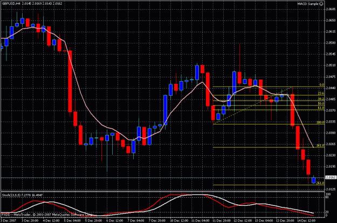Select the Fibonacci 38.2 level label
The width and height of the screenshot is (337, 223).
tap(321, 99)
